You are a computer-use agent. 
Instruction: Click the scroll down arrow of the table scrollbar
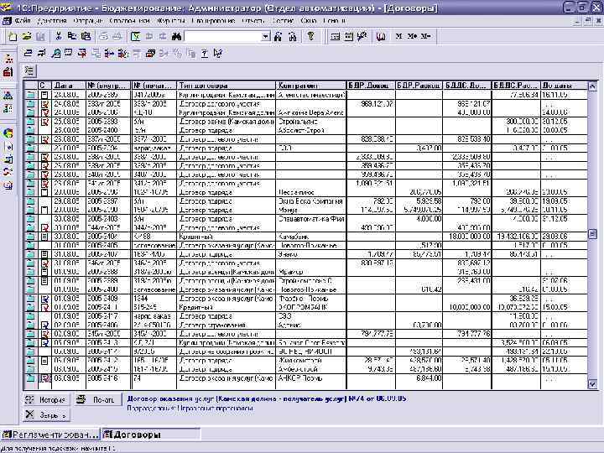592,384
